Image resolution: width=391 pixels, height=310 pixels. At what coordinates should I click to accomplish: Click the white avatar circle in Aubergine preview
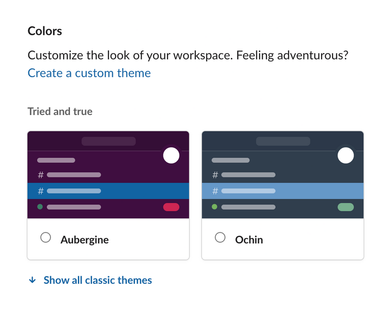click(171, 155)
